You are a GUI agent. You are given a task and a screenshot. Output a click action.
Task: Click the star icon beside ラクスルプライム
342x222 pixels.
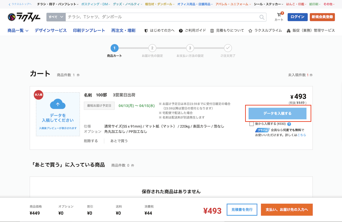coord(250,30)
